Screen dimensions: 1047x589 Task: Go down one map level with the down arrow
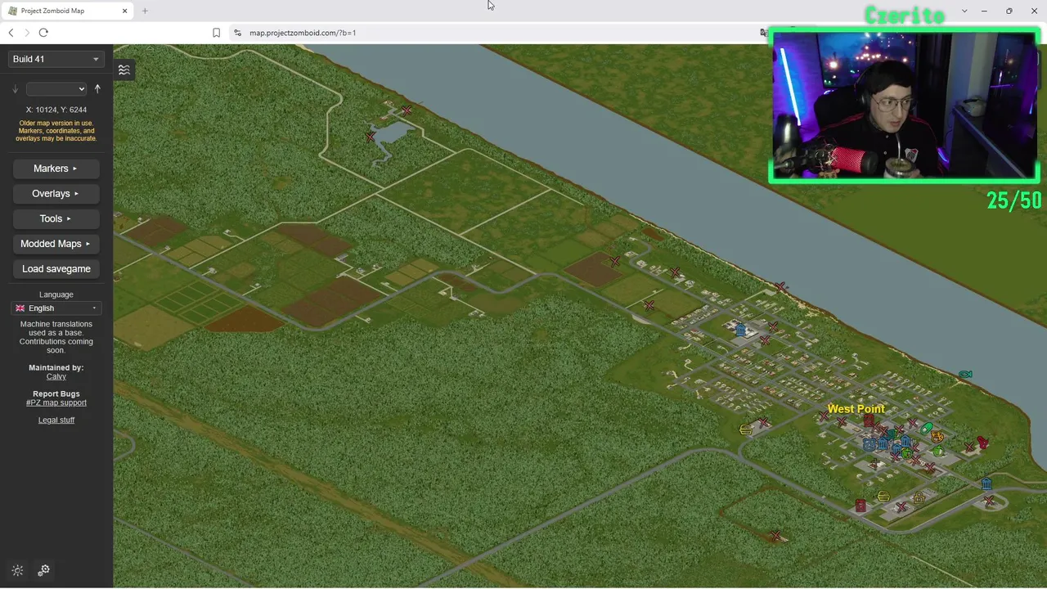pos(15,89)
